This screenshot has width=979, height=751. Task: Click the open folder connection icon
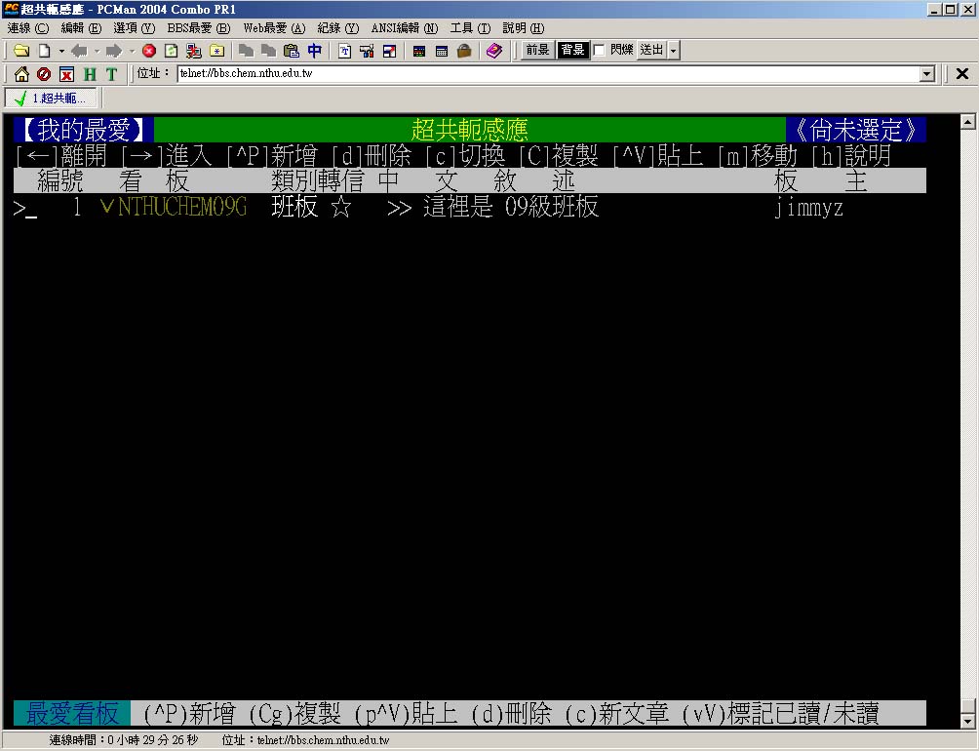click(20, 51)
